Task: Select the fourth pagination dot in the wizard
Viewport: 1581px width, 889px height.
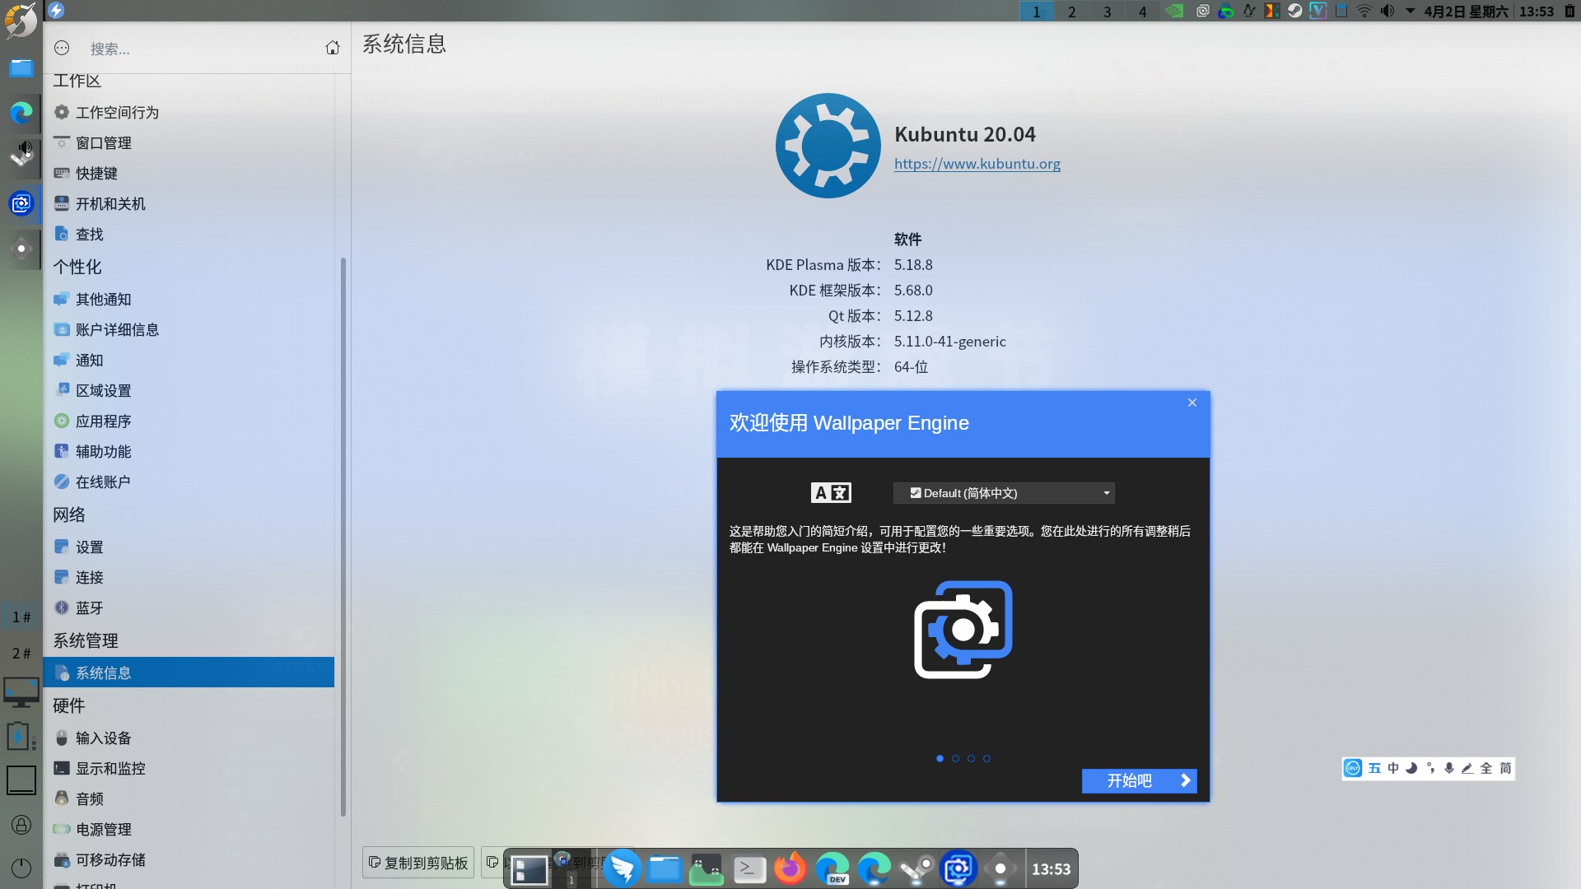Action: (986, 758)
